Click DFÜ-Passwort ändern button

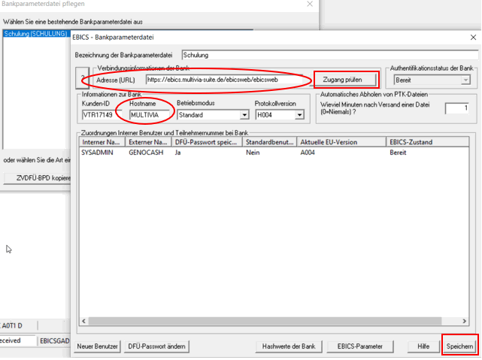[156, 346]
